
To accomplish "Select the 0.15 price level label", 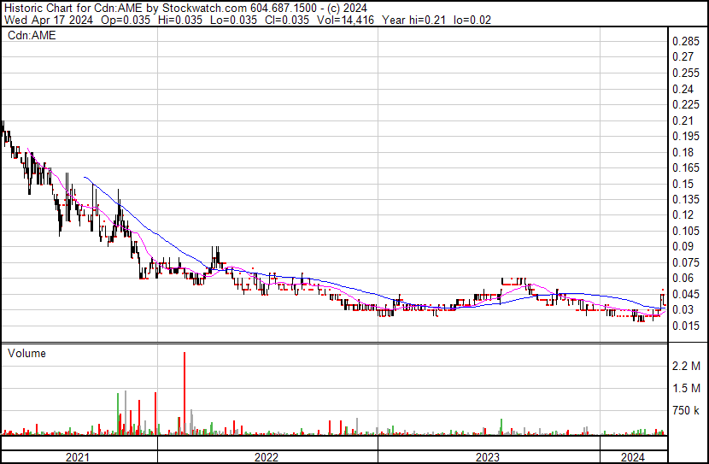I will (x=683, y=184).
